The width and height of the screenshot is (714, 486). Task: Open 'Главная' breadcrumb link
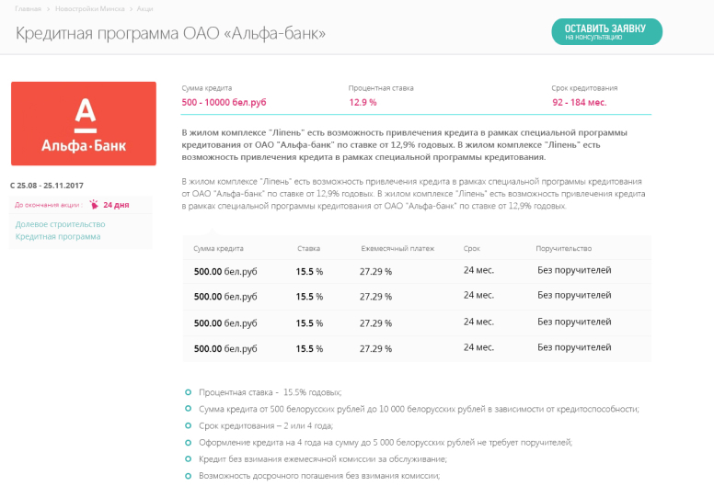pos(28,7)
